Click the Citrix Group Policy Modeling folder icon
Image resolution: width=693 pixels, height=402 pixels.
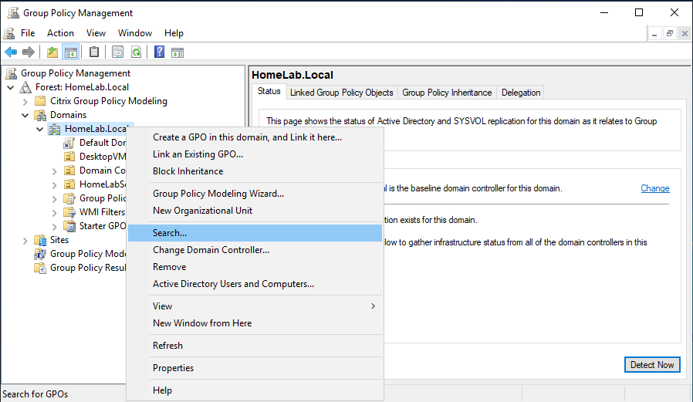point(40,101)
